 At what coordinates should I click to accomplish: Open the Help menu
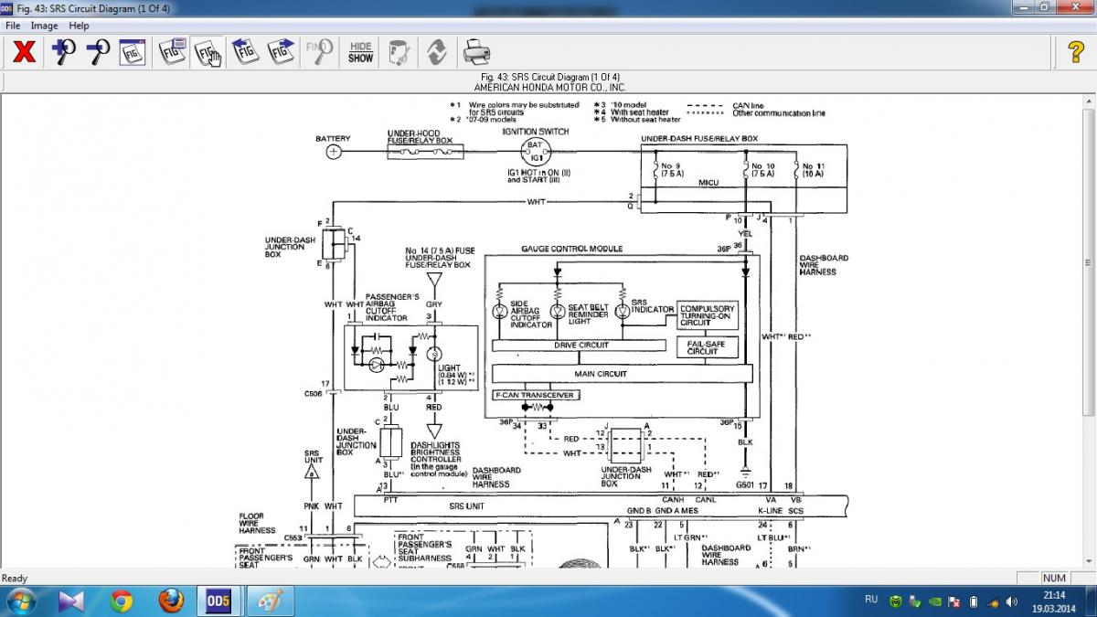coord(80,26)
